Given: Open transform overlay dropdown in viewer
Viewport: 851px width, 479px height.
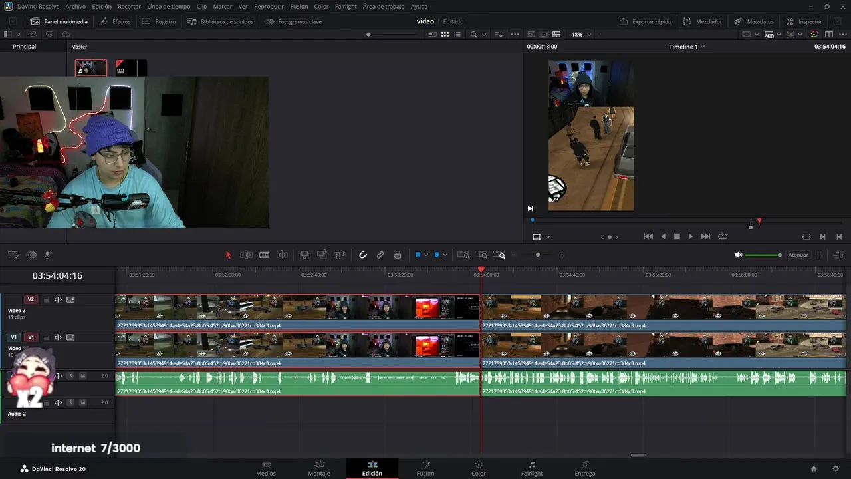Looking at the screenshot, I should point(548,236).
